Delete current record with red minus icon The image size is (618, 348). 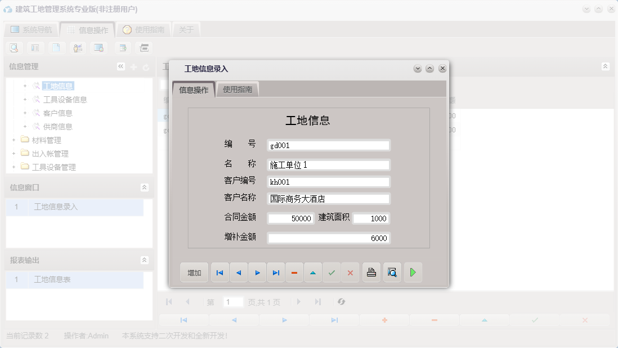(294, 272)
